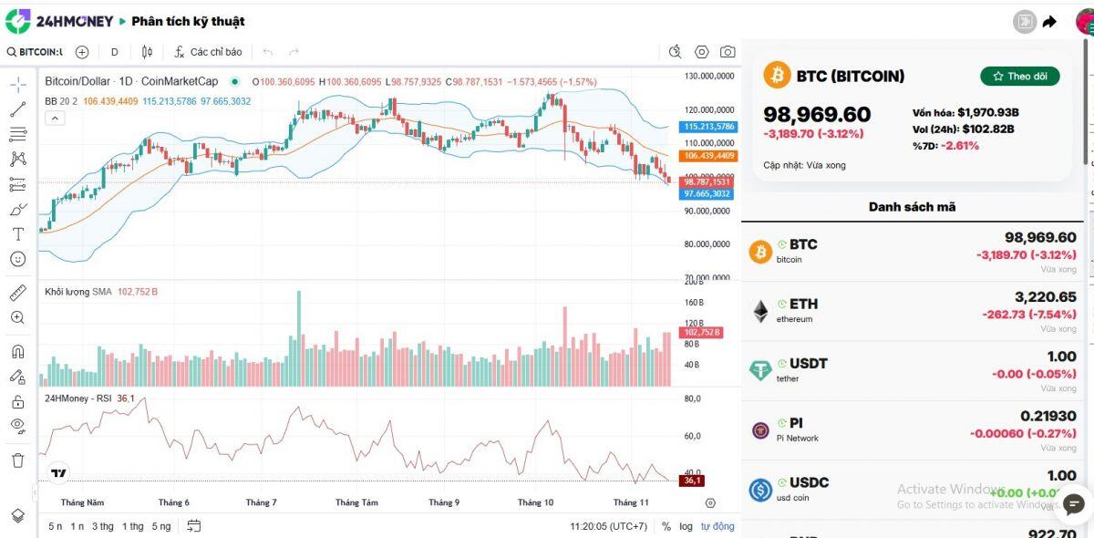Viewport: 1094px width, 538px height.
Task: Open the candlestick chart type menu
Action: pos(147,52)
